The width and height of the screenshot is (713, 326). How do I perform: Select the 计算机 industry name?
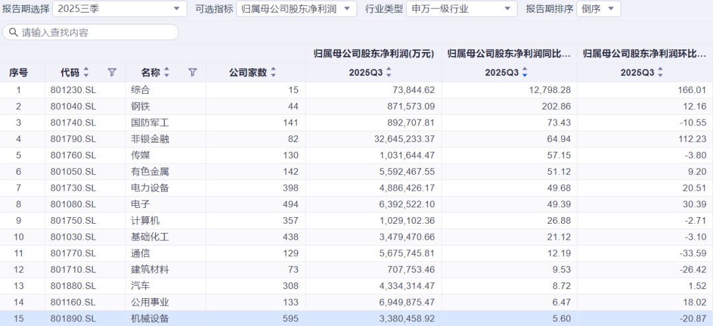tap(145, 221)
